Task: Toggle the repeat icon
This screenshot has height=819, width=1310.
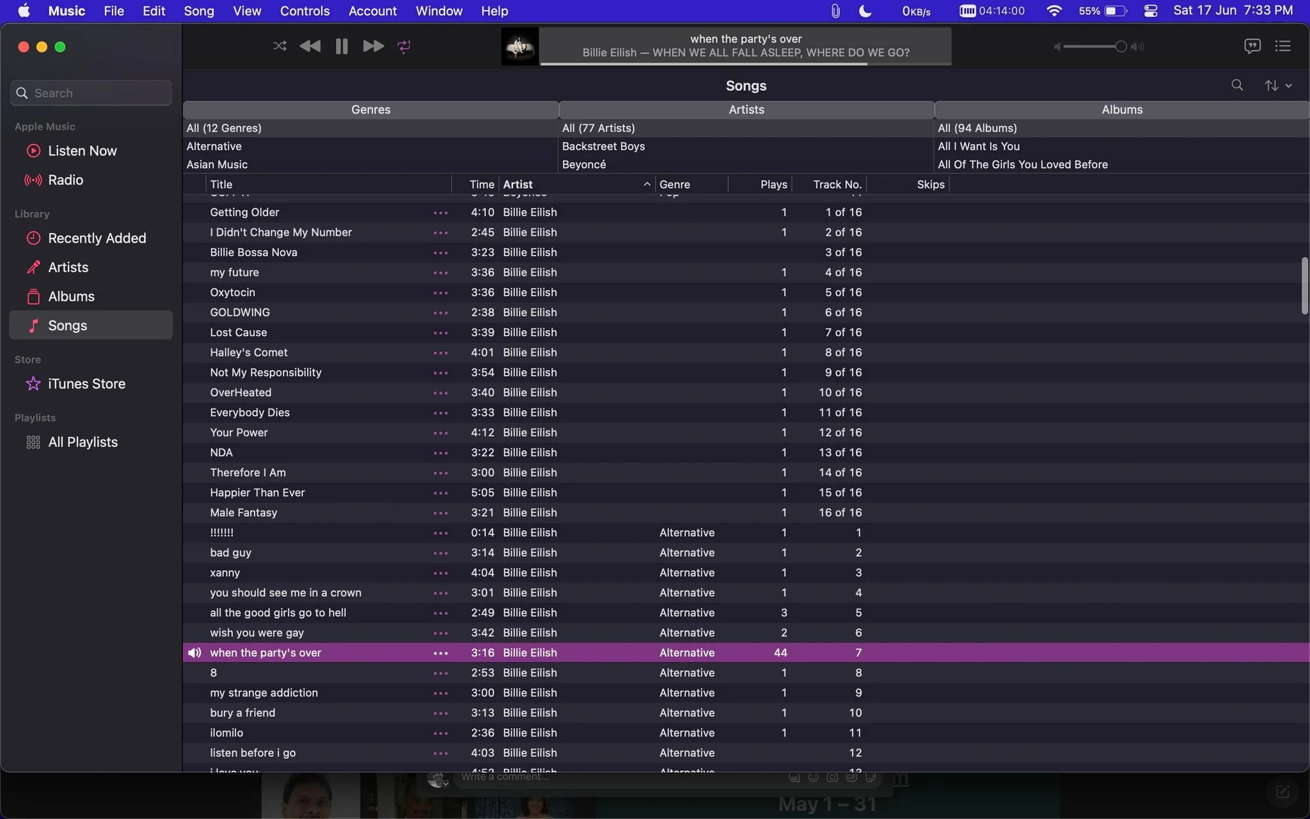Action: coord(404,46)
